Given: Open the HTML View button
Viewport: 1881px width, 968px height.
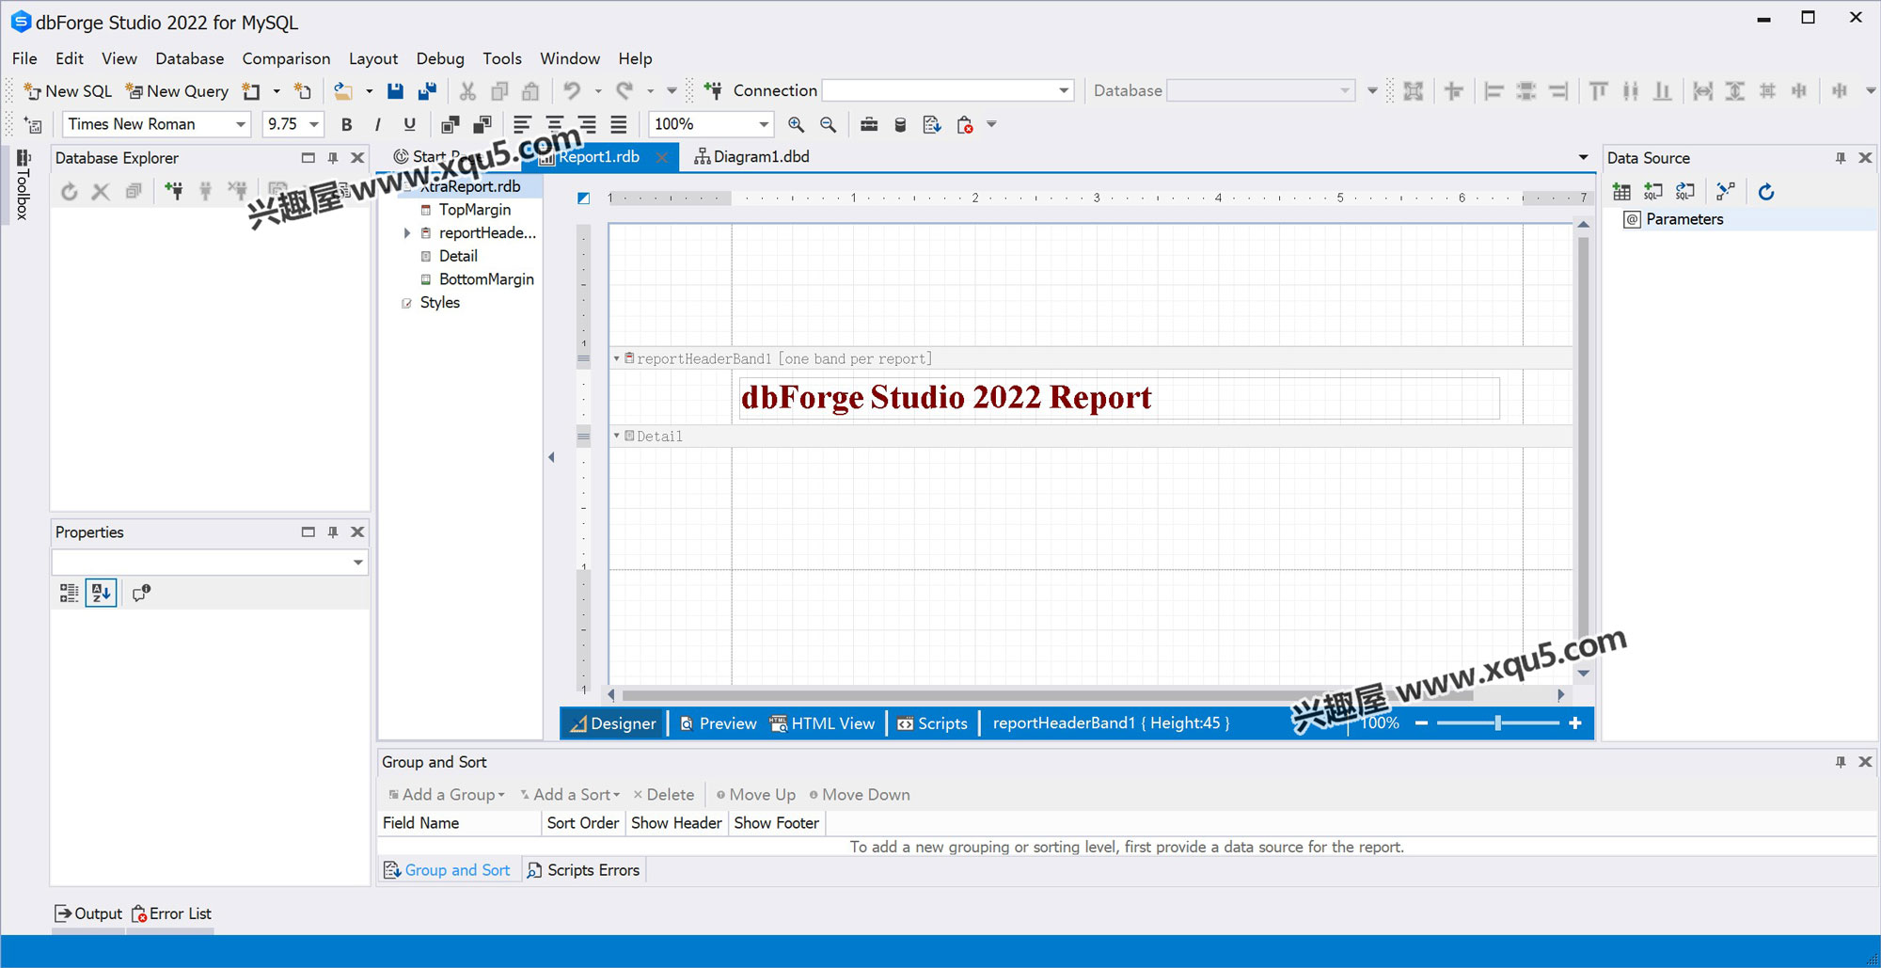Looking at the screenshot, I should tap(823, 723).
